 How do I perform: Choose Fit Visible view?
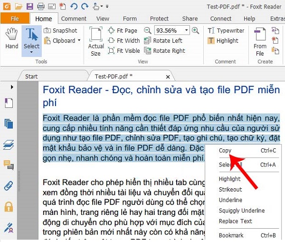pyautogui.click(x=124, y=50)
